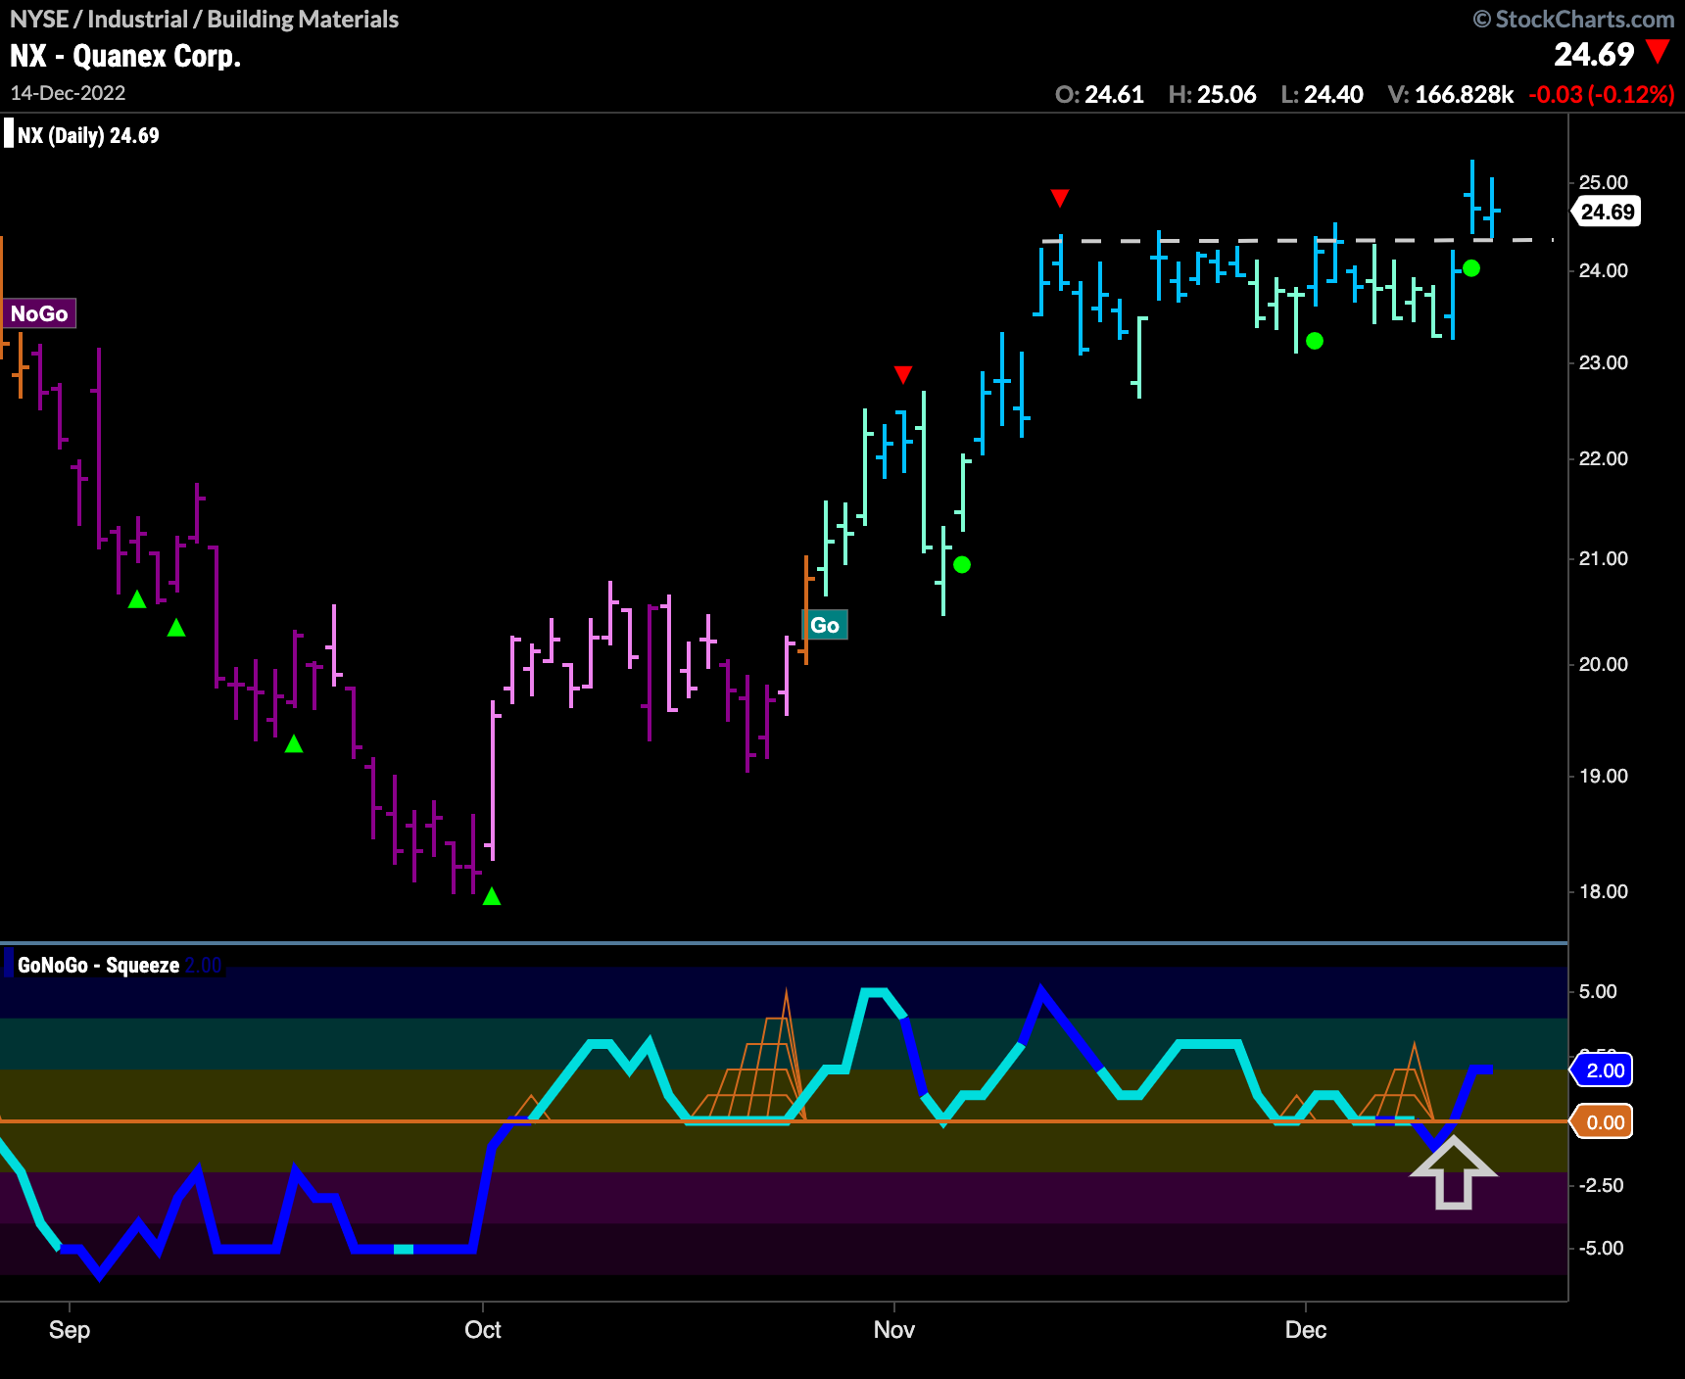Click the Dec label on time axis
The height and width of the screenshot is (1379, 1685).
coord(1306,1330)
